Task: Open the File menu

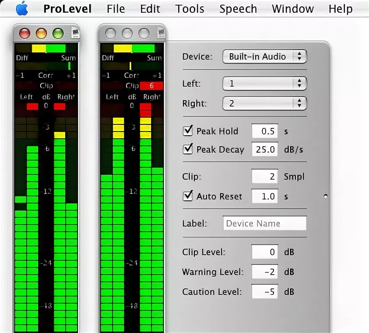Action: point(116,9)
